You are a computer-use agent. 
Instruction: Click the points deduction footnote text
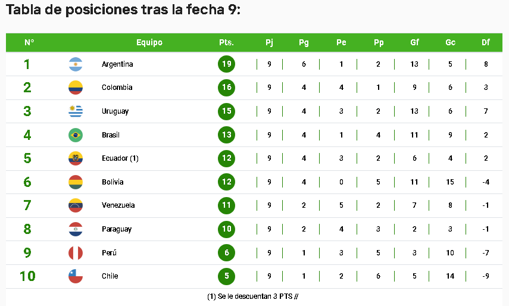(x=253, y=296)
